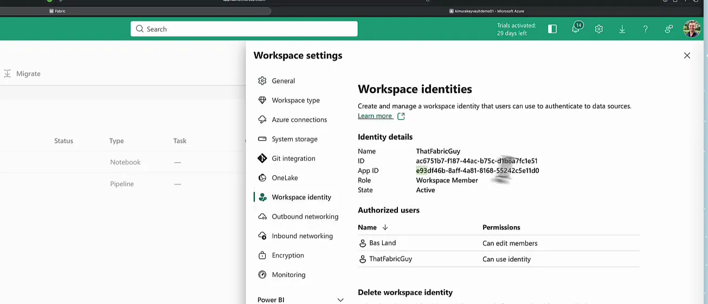
Task: Click external link icon next to Learn more
Action: point(401,116)
